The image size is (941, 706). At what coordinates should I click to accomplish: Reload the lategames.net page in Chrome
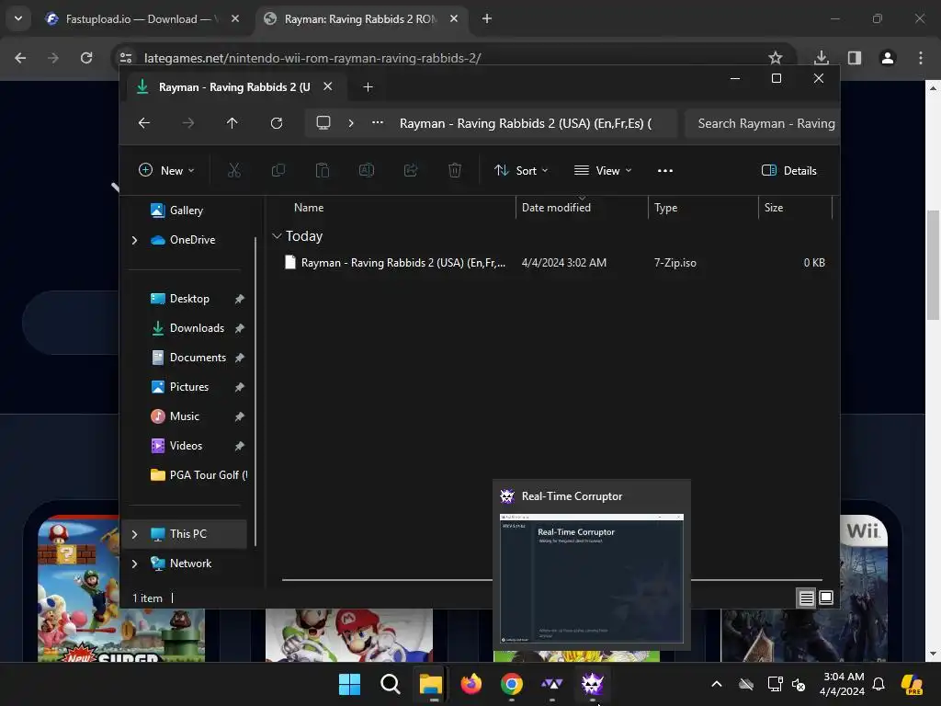tap(86, 58)
